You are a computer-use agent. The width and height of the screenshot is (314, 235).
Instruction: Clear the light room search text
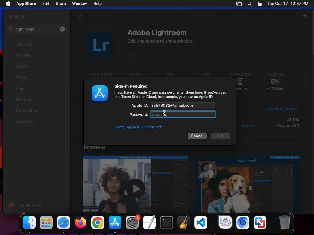62,29
